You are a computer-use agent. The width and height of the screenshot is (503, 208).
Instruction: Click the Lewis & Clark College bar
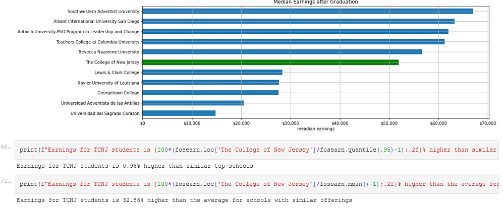point(212,73)
